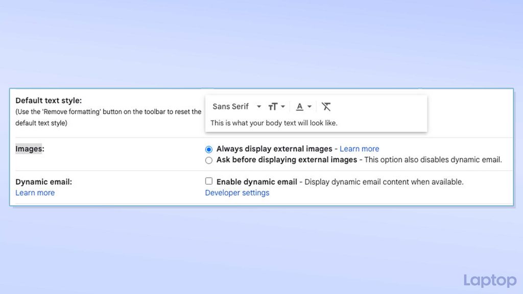Open Developer settings
Screen dimensions: 523x294
tap(237, 192)
